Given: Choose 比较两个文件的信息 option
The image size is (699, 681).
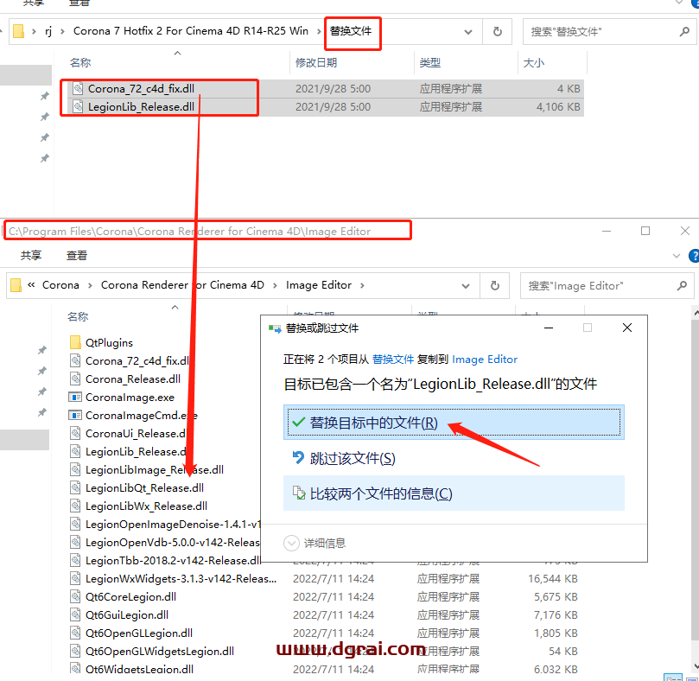Looking at the screenshot, I should [x=380, y=493].
